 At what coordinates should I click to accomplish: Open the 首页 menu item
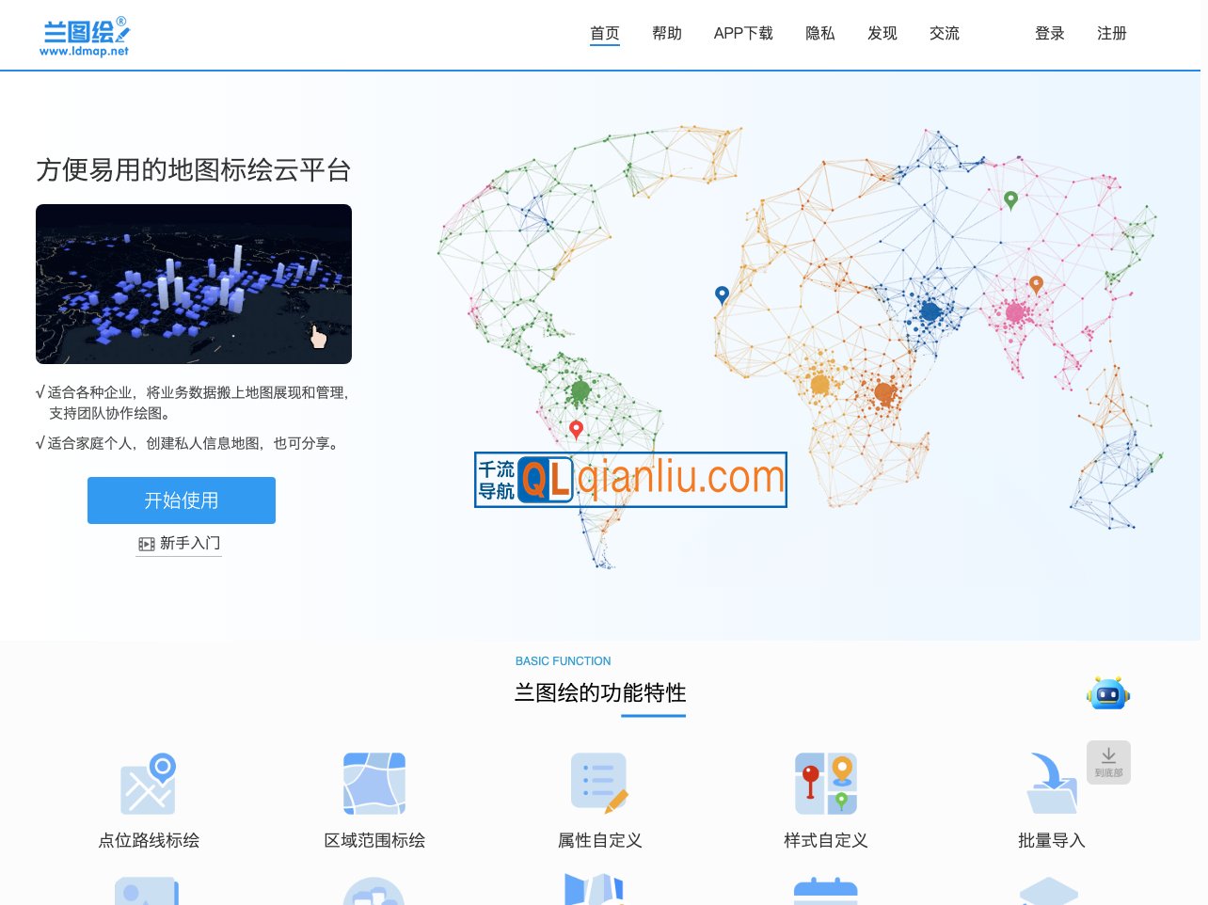click(605, 33)
